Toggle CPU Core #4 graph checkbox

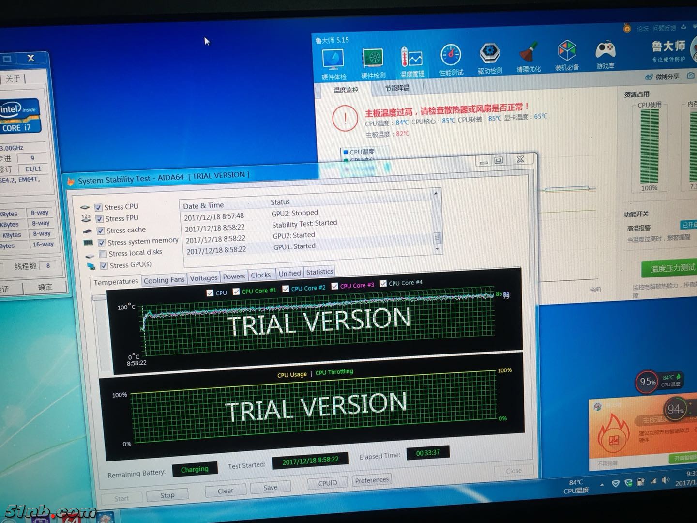pyautogui.click(x=383, y=284)
